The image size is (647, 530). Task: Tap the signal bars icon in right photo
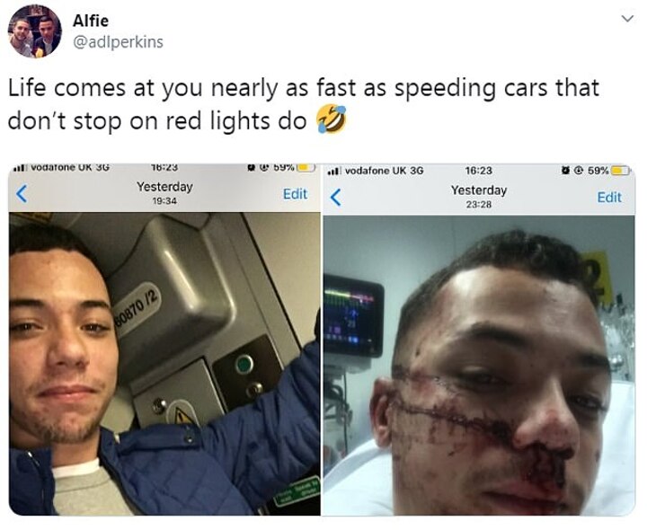[333, 171]
